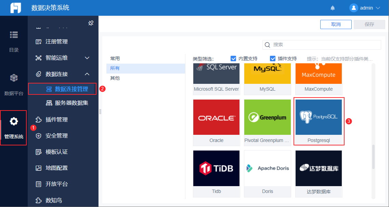Image resolution: width=389 pixels, height=207 pixels.
Task: Click the 插件管理 puzzle icon
Action: (x=38, y=120)
